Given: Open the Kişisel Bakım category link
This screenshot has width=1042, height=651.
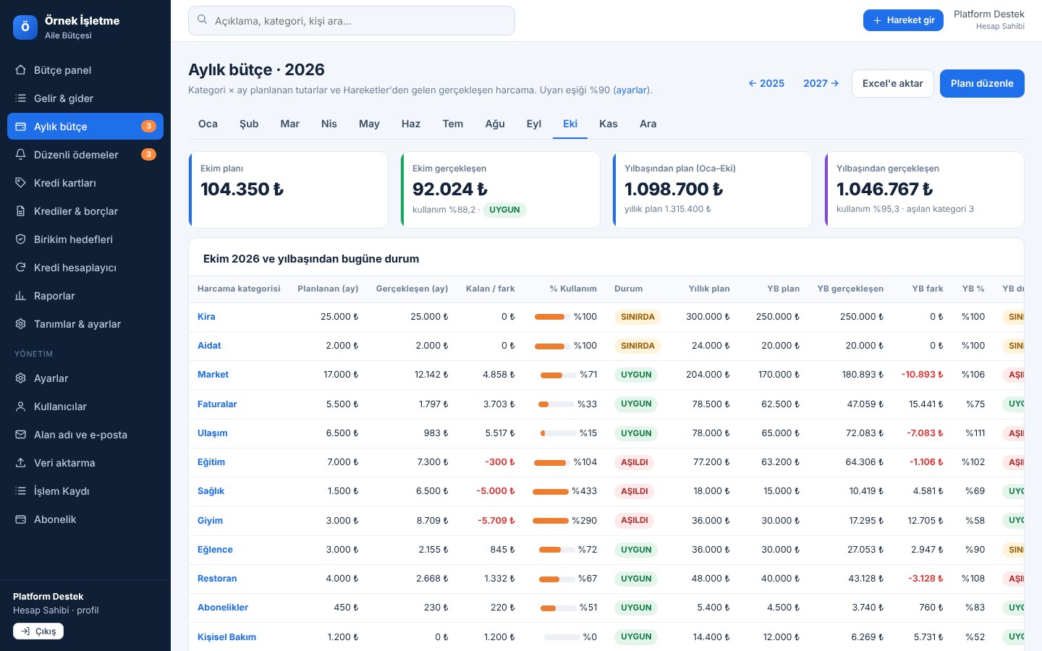Looking at the screenshot, I should pos(226,637).
